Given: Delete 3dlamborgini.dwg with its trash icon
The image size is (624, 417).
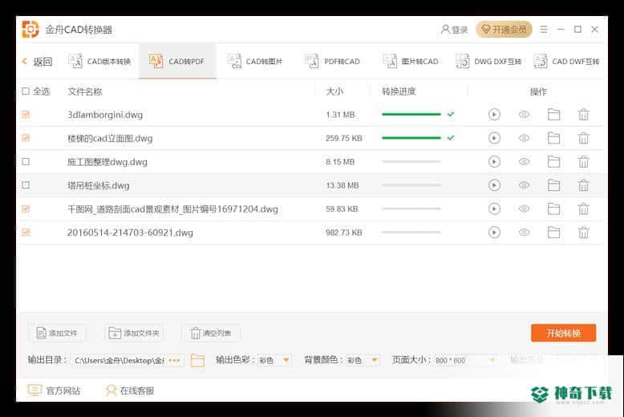Looking at the screenshot, I should tap(583, 115).
